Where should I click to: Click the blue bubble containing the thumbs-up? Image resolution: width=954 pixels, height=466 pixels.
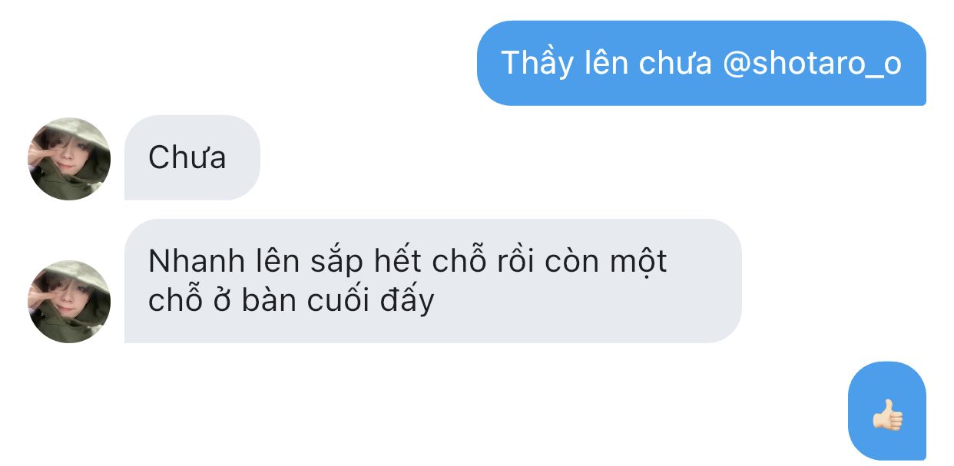[x=887, y=411]
